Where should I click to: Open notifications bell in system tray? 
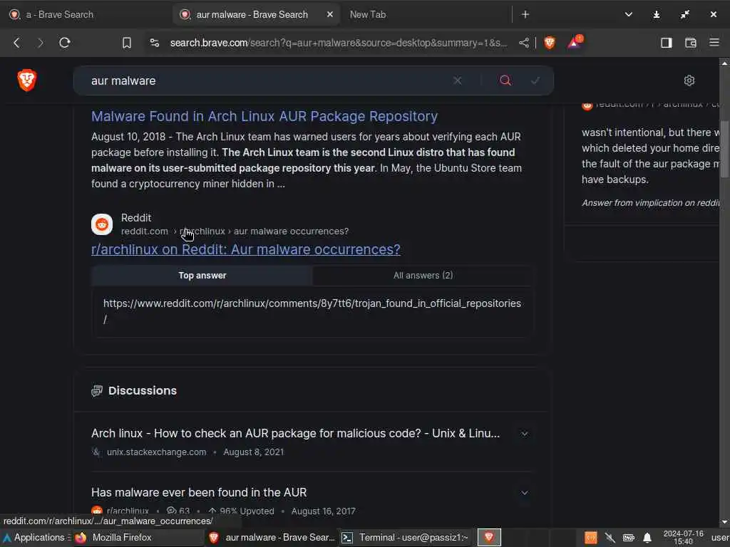coord(647,538)
